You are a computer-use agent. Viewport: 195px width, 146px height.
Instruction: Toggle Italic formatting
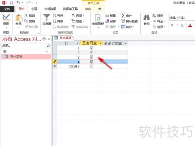pos(177,25)
